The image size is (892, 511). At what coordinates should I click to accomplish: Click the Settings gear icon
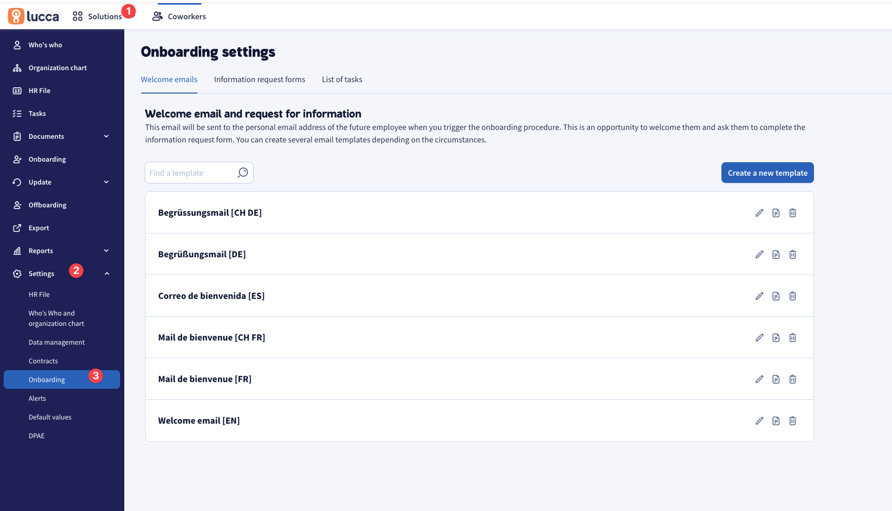[17, 273]
